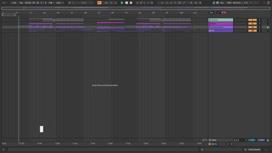Open the 1 Bar quantization dropdown
The width and height of the screenshot is (272, 153).
60,3
